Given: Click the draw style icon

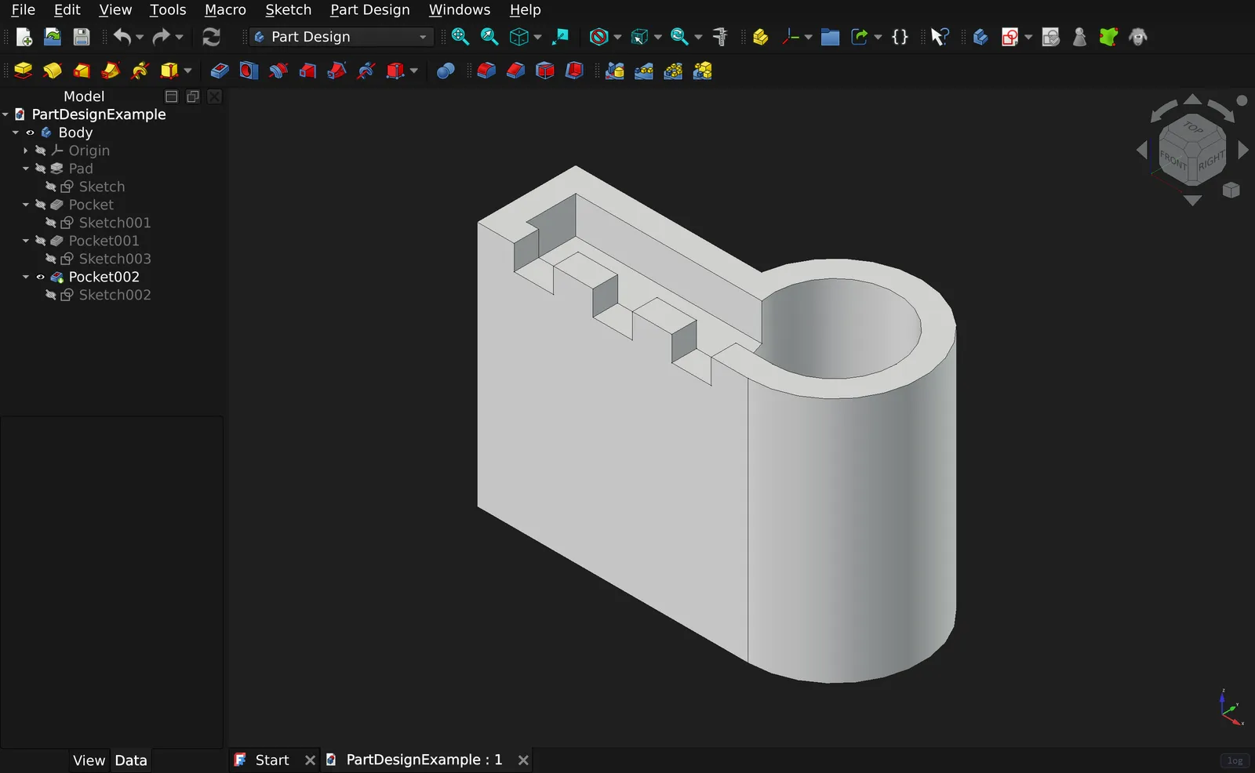Looking at the screenshot, I should [x=598, y=37].
